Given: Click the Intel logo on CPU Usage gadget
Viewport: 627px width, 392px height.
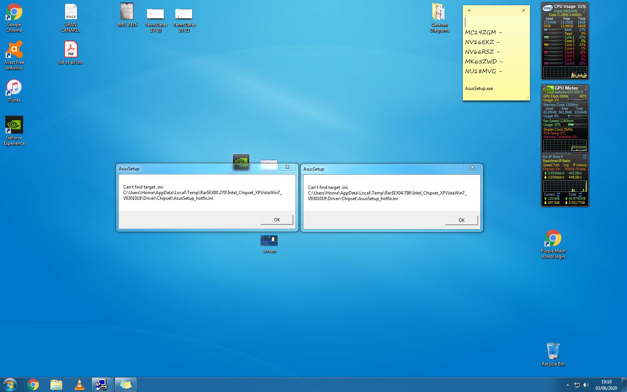Looking at the screenshot, I should (548, 8).
